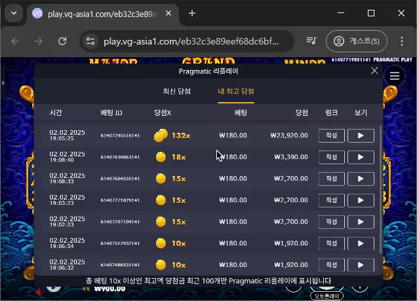Open the tab search dropdown arrow
This screenshot has height=301, width=417.
[14, 13]
